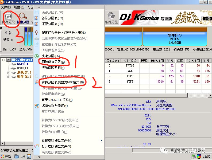The image size is (212, 160).
Task: Click the next disk right arrow
Action: [10, 33]
